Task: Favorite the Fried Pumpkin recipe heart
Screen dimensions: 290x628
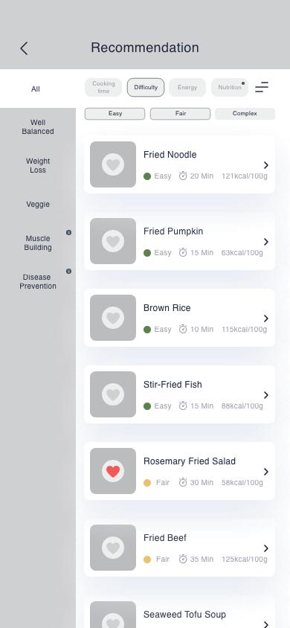Action: (113, 241)
